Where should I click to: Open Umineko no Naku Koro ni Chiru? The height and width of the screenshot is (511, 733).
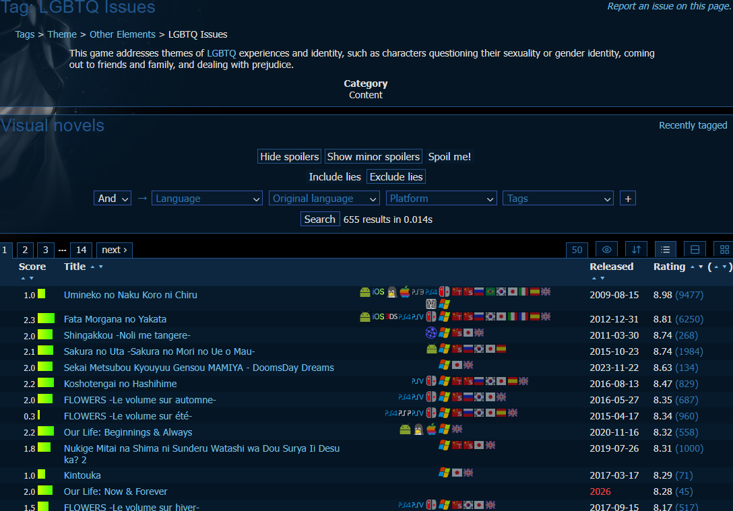[131, 295]
